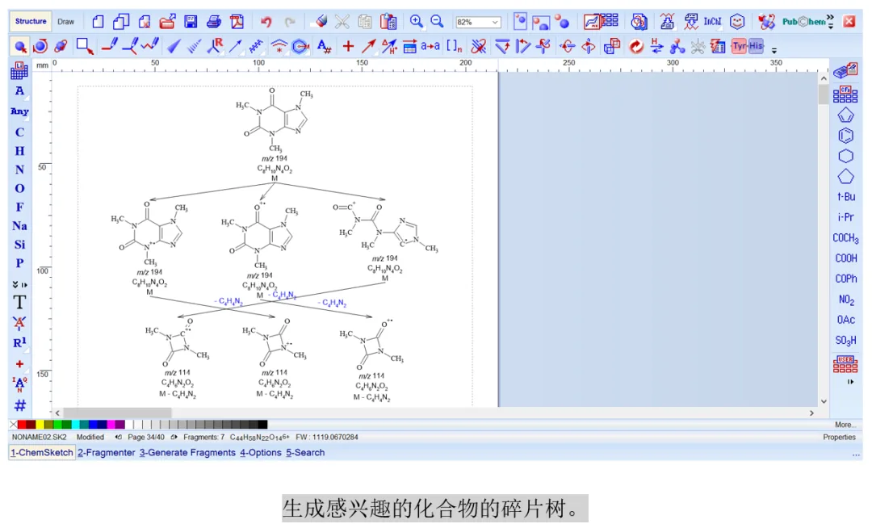Select the Markush R-group bond tool
Viewport: 872px width, 528px height.
point(215,46)
